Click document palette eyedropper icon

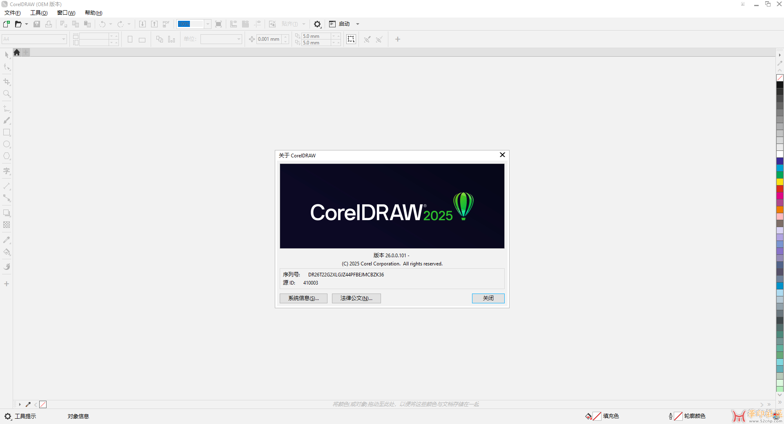tap(28, 404)
